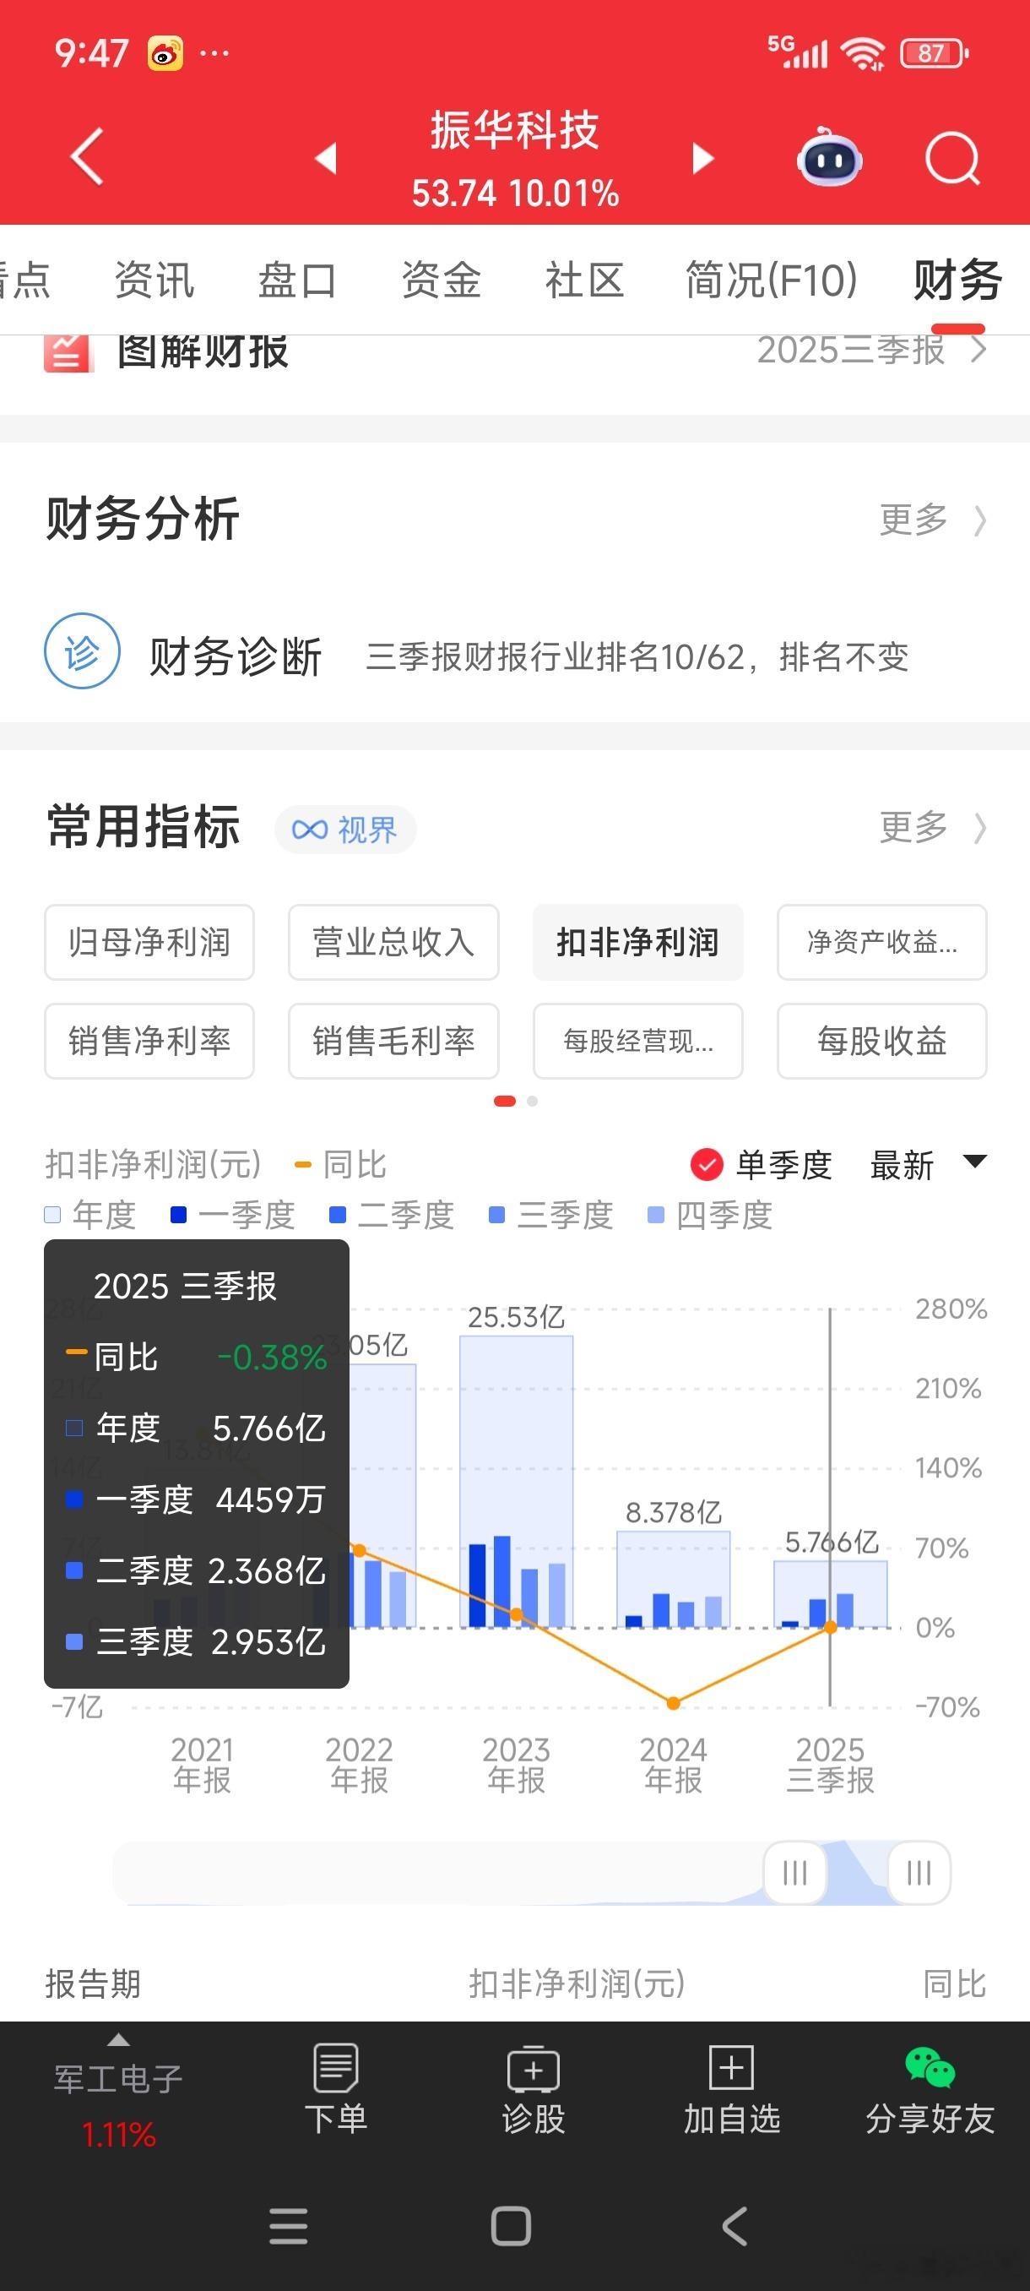Open the search magnifier icon
This screenshot has height=2291, width=1030.
click(x=952, y=158)
